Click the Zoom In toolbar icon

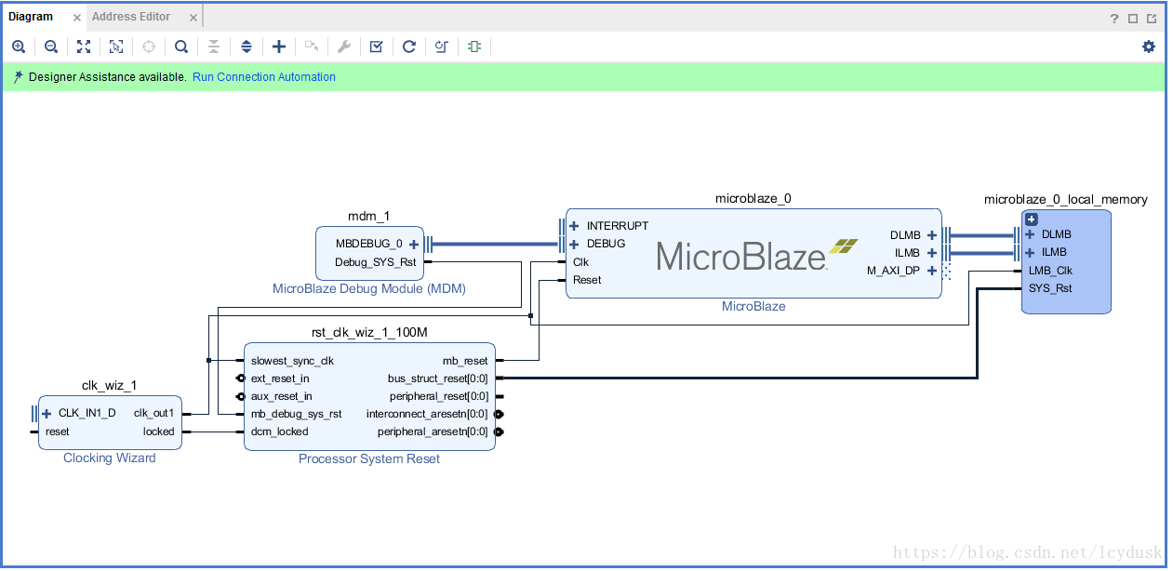19,46
